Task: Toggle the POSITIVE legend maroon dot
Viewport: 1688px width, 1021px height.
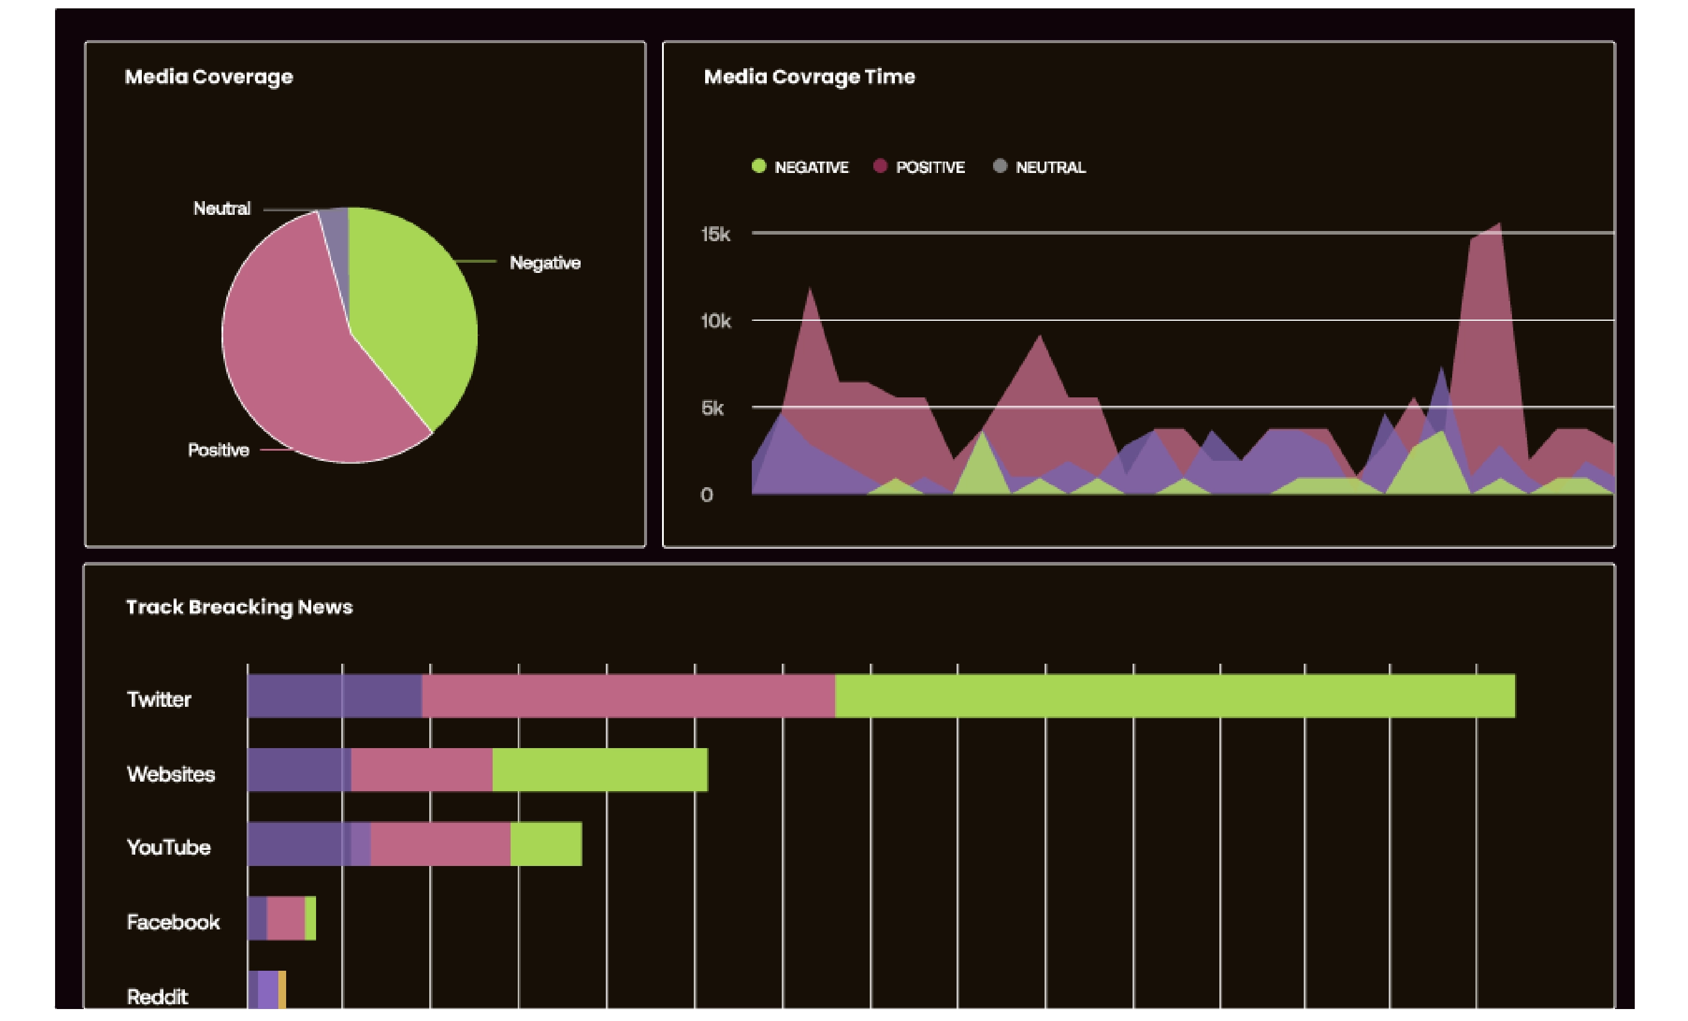Action: (881, 166)
